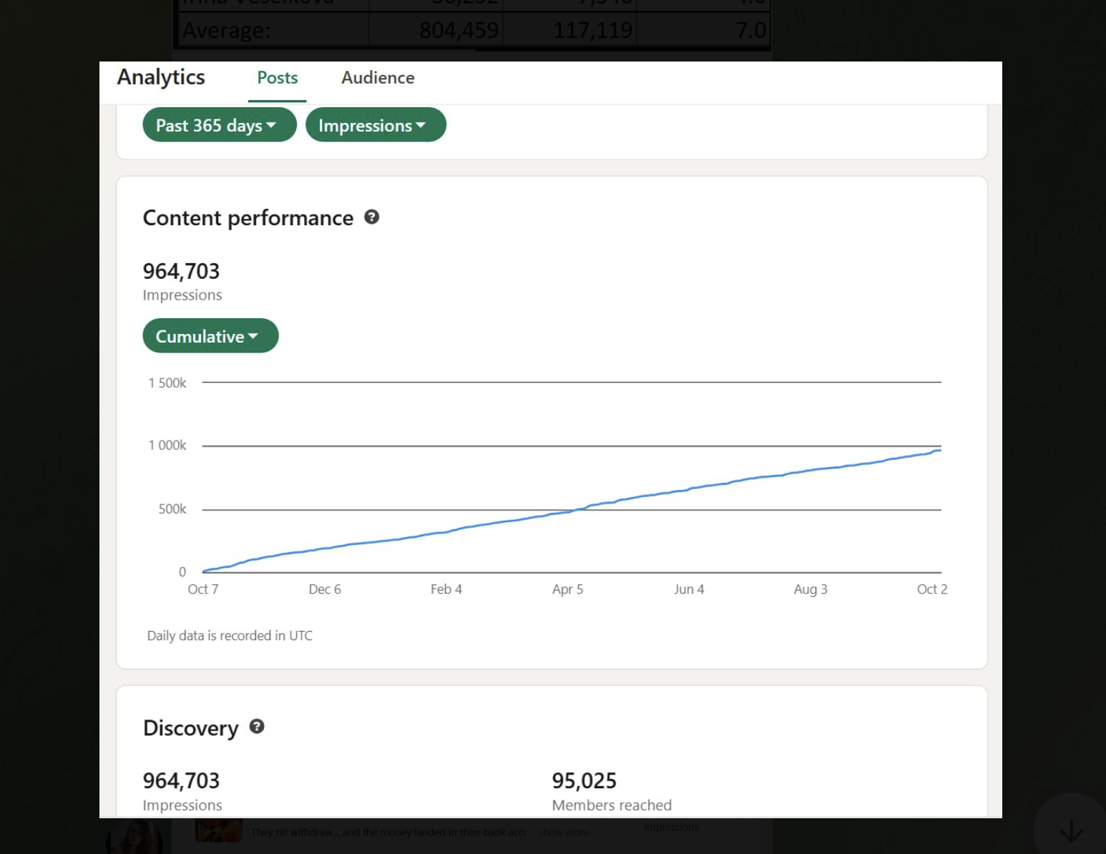Viewport: 1106px width, 854px height.
Task: Click the post thumbnail at the bottom
Action: click(x=219, y=833)
